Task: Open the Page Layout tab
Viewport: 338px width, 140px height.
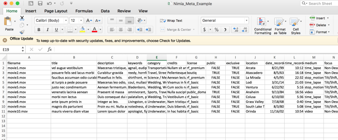Action: pyautogui.click(x=56, y=11)
